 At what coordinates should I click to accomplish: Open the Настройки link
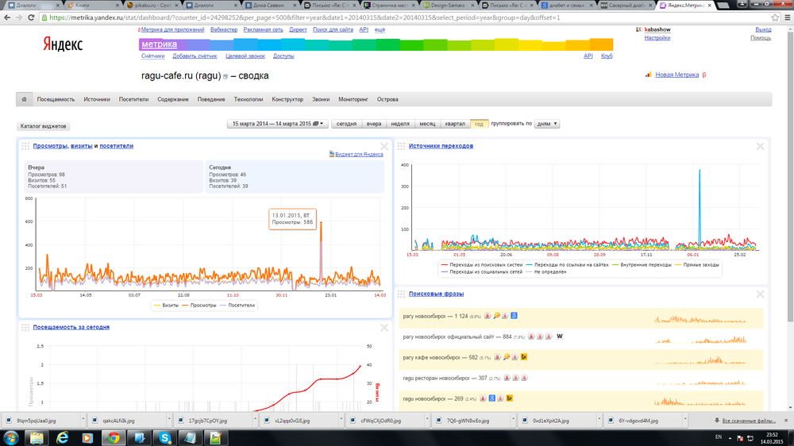coord(657,38)
